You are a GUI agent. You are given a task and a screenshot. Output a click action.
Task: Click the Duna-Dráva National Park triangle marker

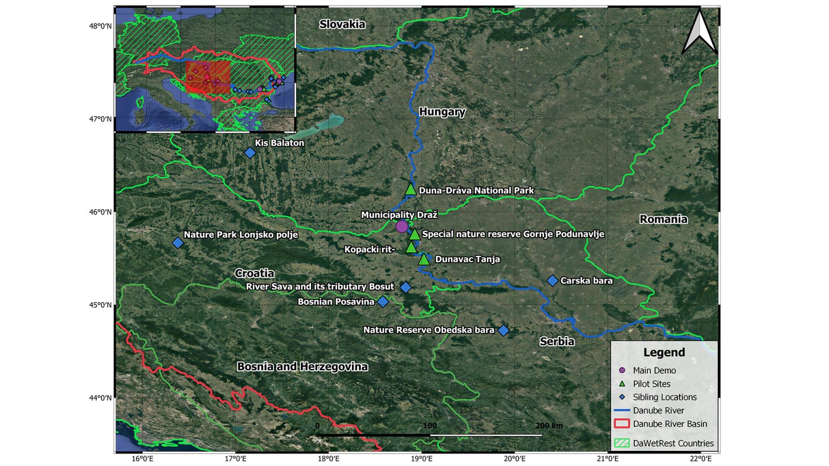pos(411,189)
